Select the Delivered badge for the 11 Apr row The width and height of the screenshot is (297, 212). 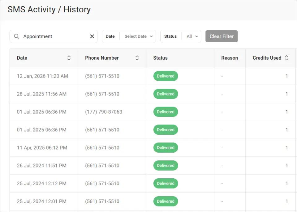166,147
